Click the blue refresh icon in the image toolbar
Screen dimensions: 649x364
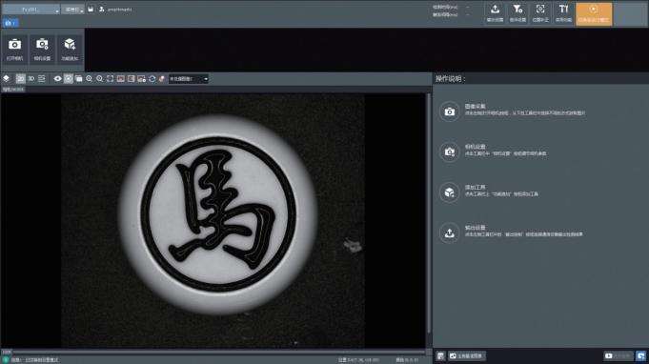(152, 78)
